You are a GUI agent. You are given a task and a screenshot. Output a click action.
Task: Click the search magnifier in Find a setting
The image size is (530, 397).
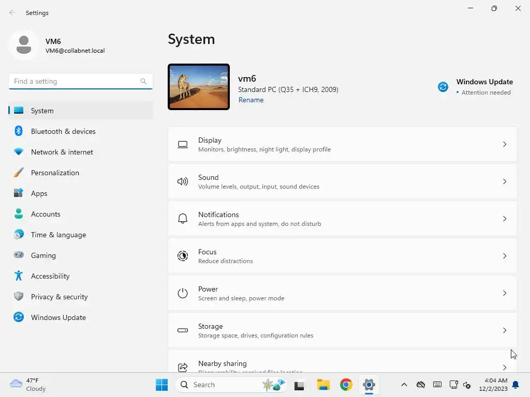[143, 81]
